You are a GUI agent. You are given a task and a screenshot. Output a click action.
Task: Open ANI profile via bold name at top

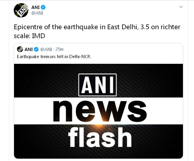pos(35,7)
